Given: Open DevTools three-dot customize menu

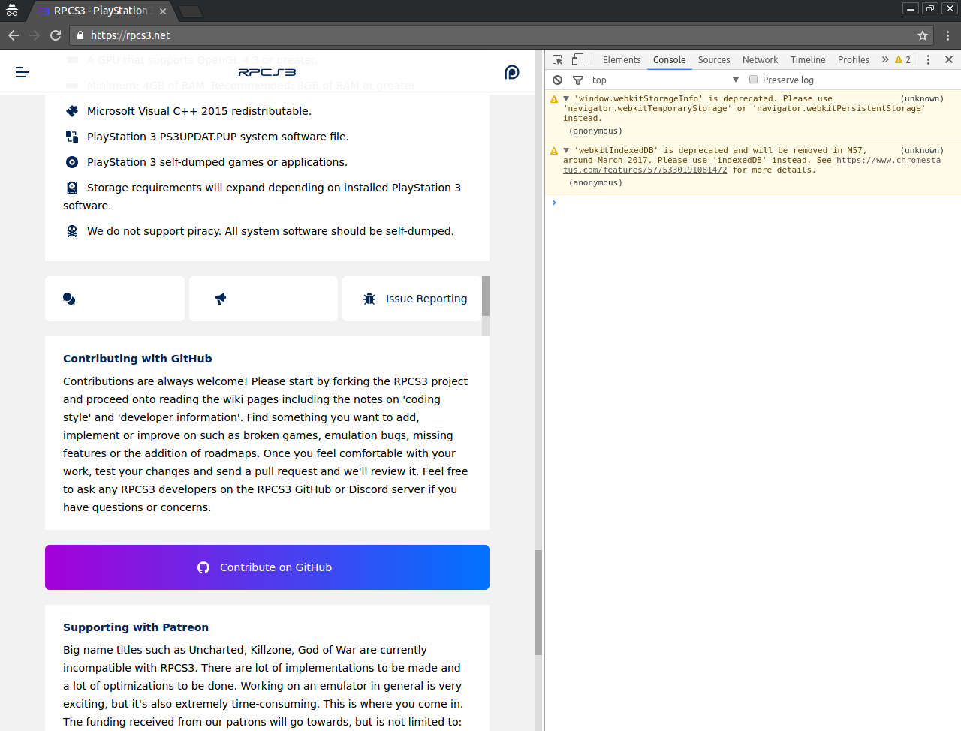Looking at the screenshot, I should pyautogui.click(x=928, y=60).
